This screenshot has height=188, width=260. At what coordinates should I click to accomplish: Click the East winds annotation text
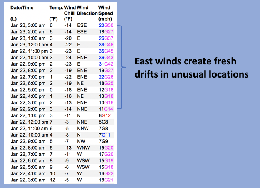191,68
